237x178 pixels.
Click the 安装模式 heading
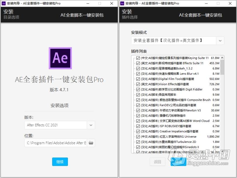coord(139,32)
